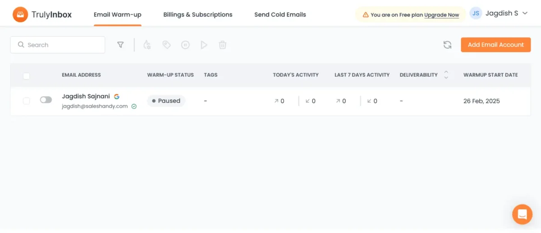The width and height of the screenshot is (541, 233).
Task: Open Billings & Subscriptions tab
Action: click(198, 14)
